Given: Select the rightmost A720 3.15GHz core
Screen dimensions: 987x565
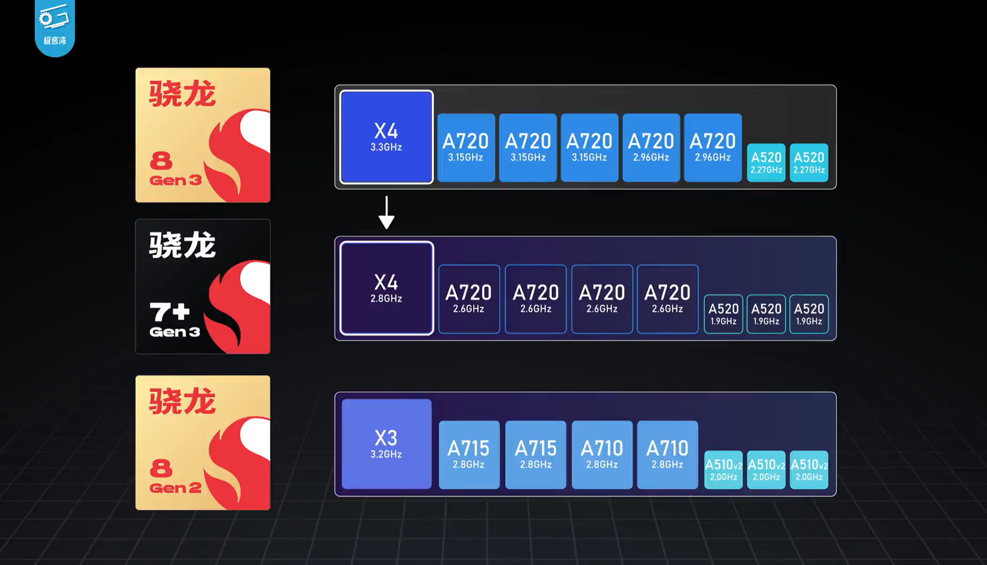Looking at the screenshot, I should click(x=589, y=147).
